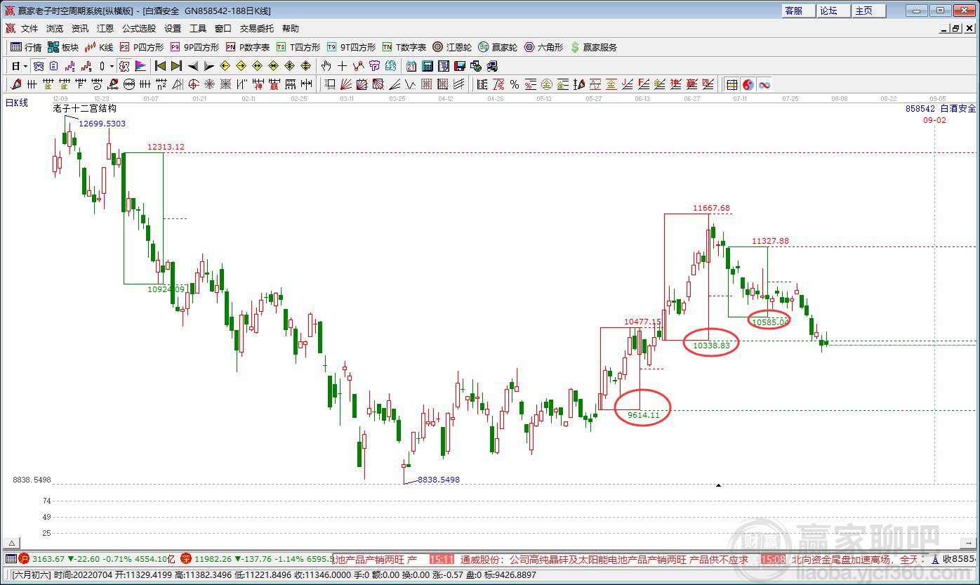Click the 11327.88 price label
Viewport: 980px width, 585px height.
point(770,241)
